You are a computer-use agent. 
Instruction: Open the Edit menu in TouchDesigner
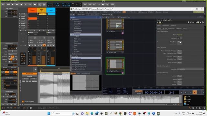(76, 12)
